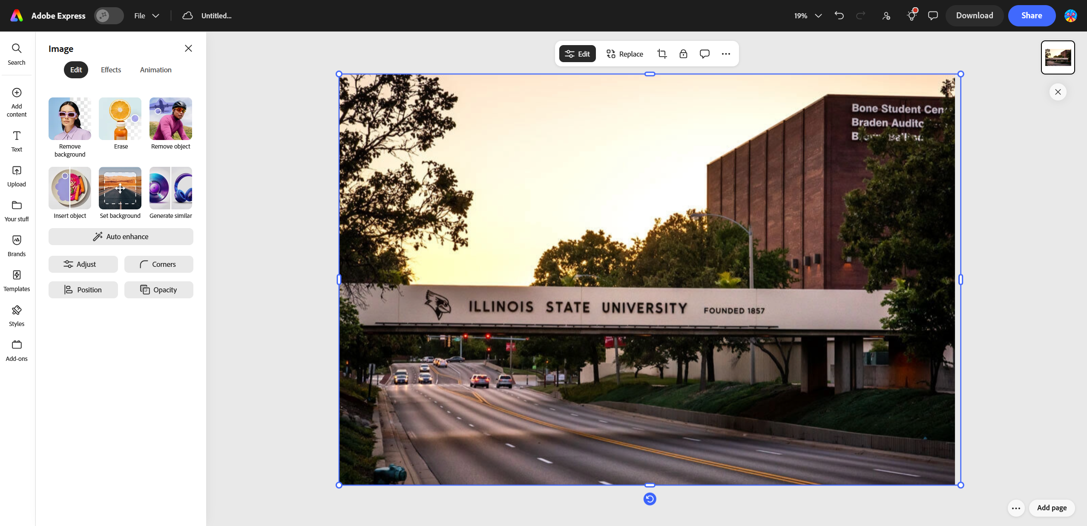Open the Add-ons panel
This screenshot has height=526, width=1087.
pyautogui.click(x=17, y=351)
